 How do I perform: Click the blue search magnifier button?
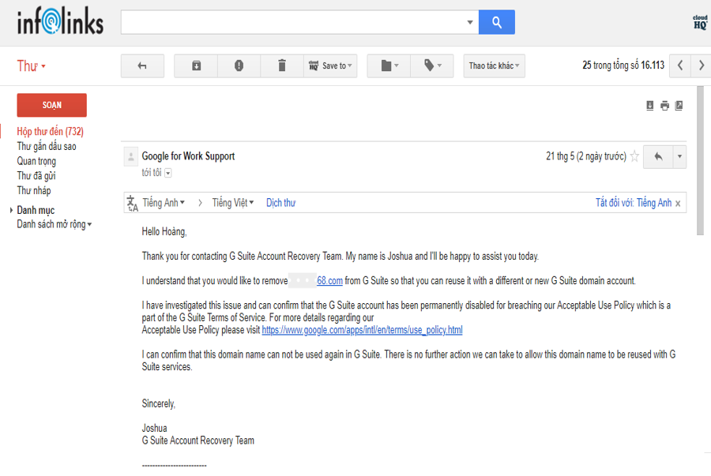[x=496, y=22]
